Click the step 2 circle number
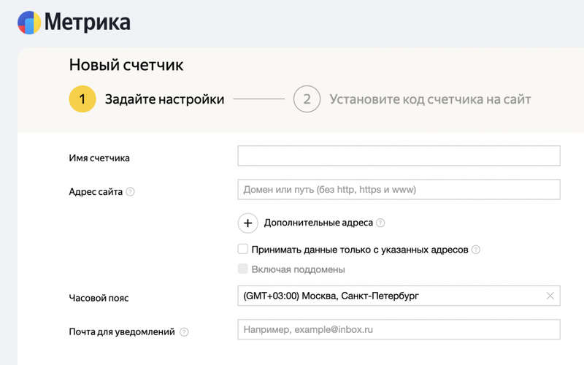Viewport: 584px width, 365px height. pos(307,99)
